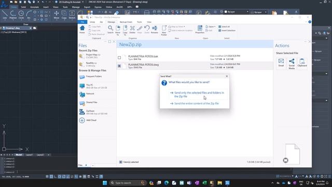The width and height of the screenshot is (332, 187).
Task: Click the file thumbnail in Actions pane
Action: click(x=292, y=154)
